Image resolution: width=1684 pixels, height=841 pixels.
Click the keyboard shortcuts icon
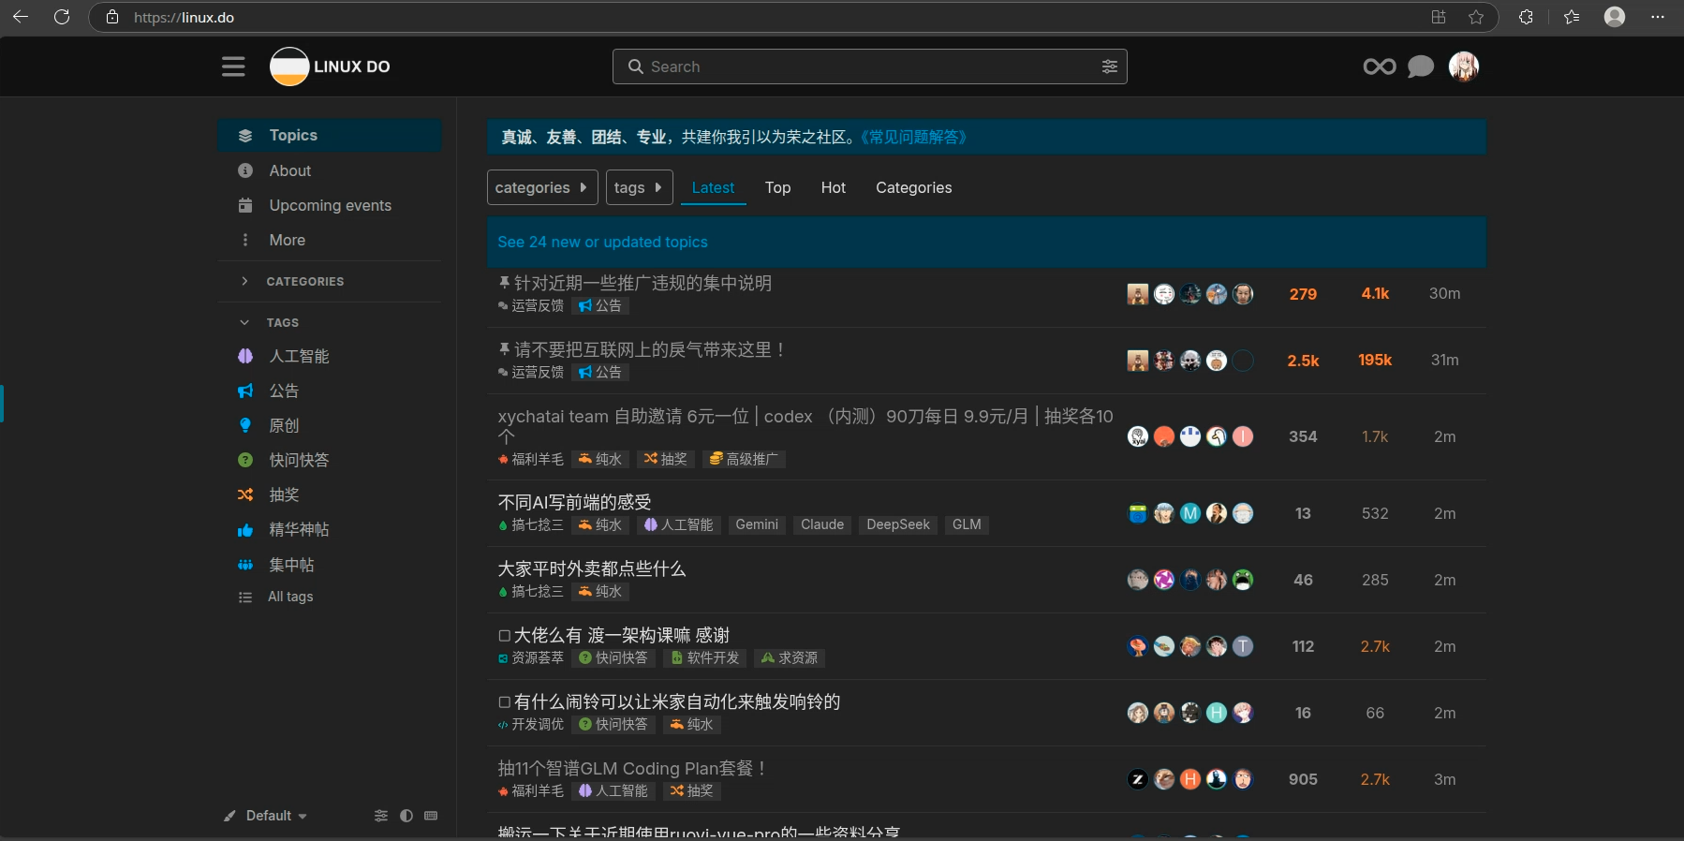[431, 816]
